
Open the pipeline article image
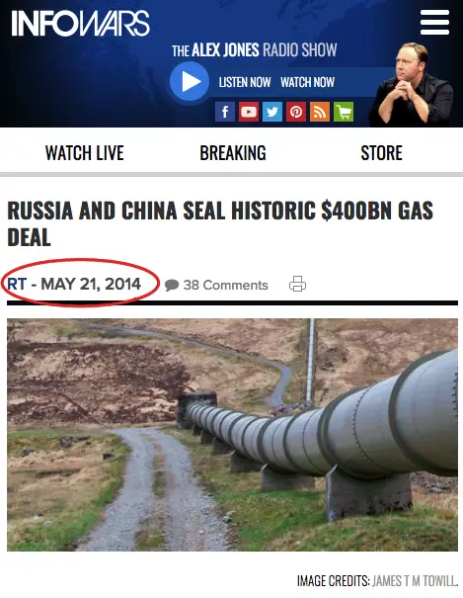coord(232,435)
